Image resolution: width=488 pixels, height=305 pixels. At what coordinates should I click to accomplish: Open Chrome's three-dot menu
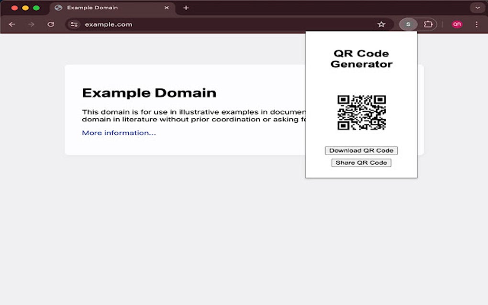pos(476,24)
